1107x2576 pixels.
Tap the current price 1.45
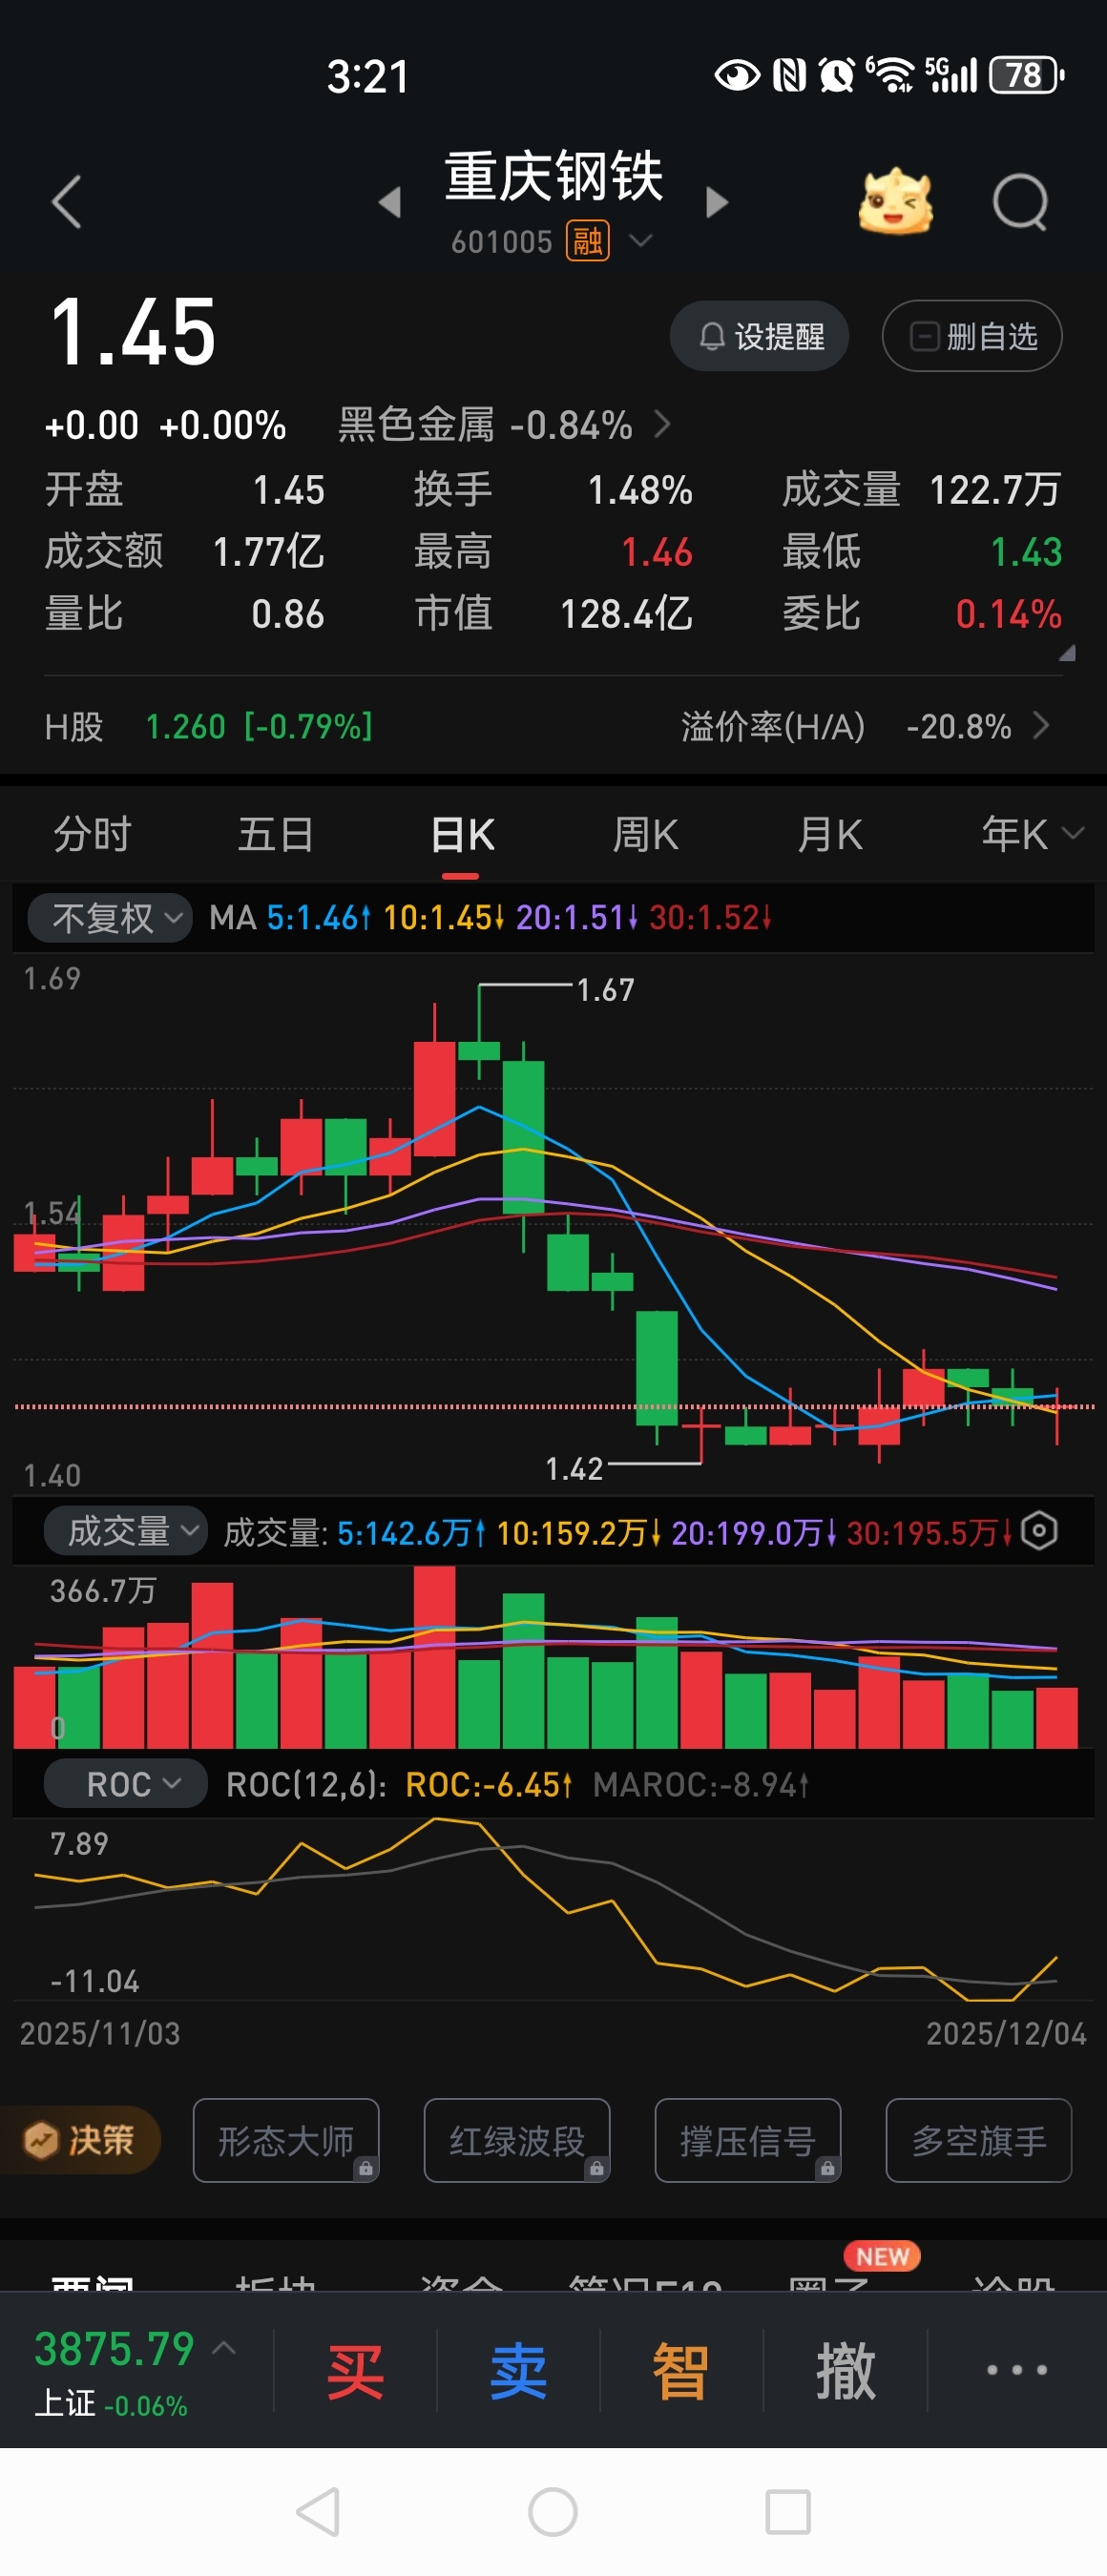point(132,332)
